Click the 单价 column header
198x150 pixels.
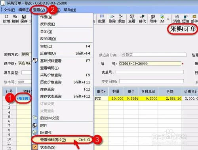[x=131, y=91]
